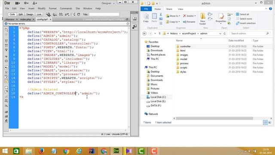Click Select none
Viewport: 275px width, 155px height.
[244, 19]
